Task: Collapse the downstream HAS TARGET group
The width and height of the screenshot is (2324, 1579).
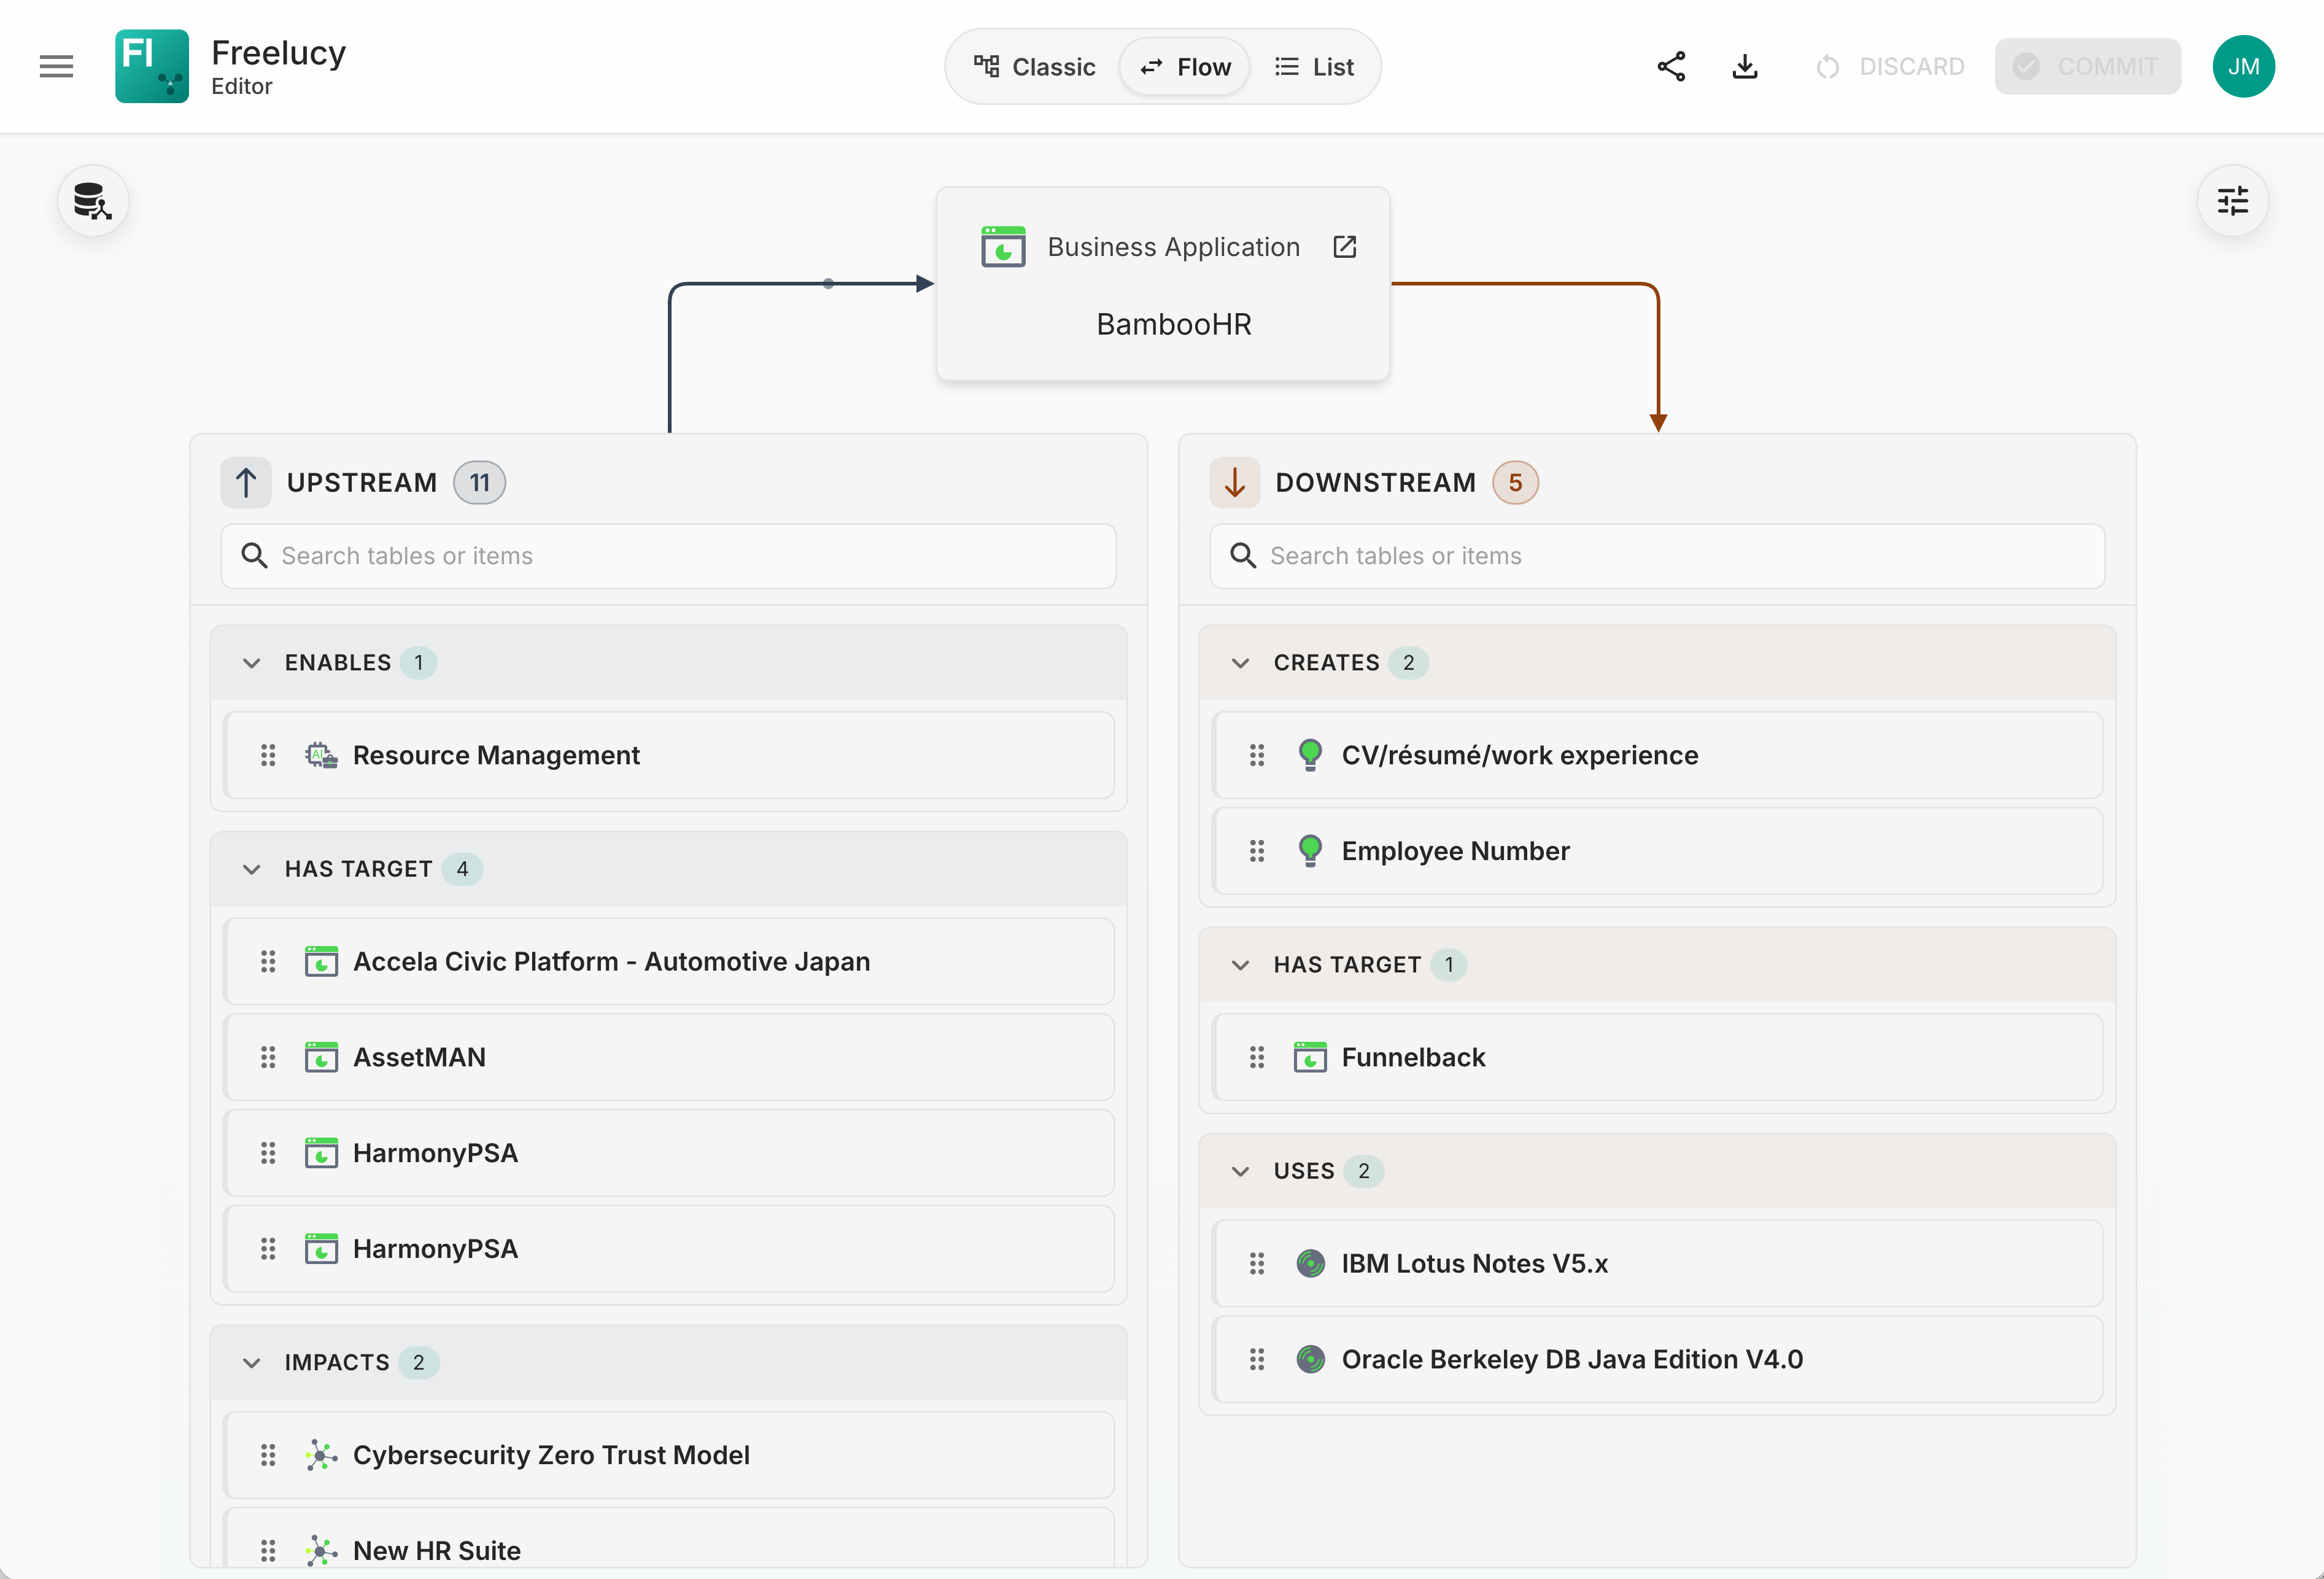Action: point(1241,965)
